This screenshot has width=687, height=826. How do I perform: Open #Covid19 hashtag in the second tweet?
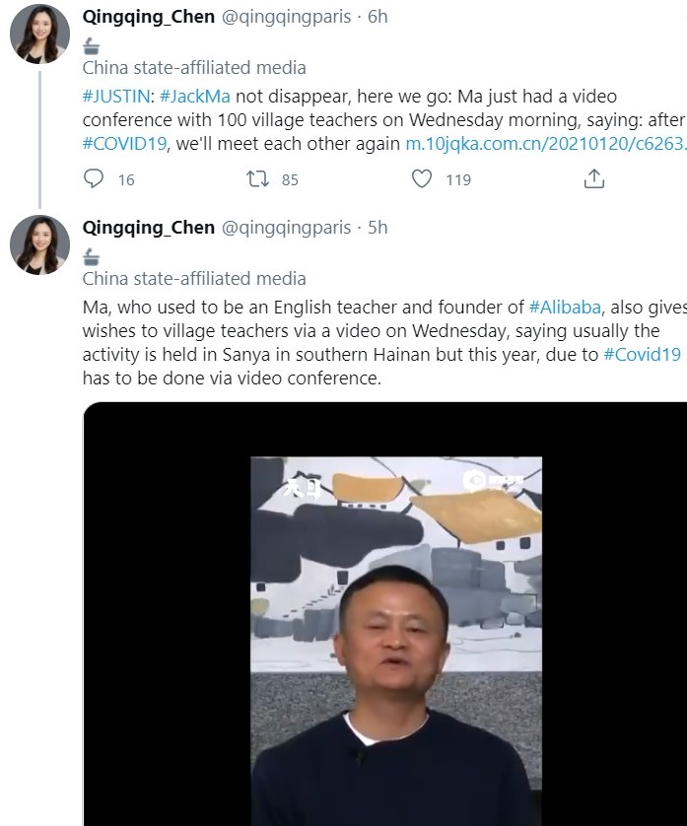pyautogui.click(x=643, y=355)
